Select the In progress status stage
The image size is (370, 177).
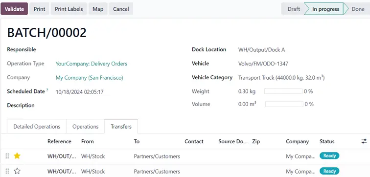(x=325, y=9)
